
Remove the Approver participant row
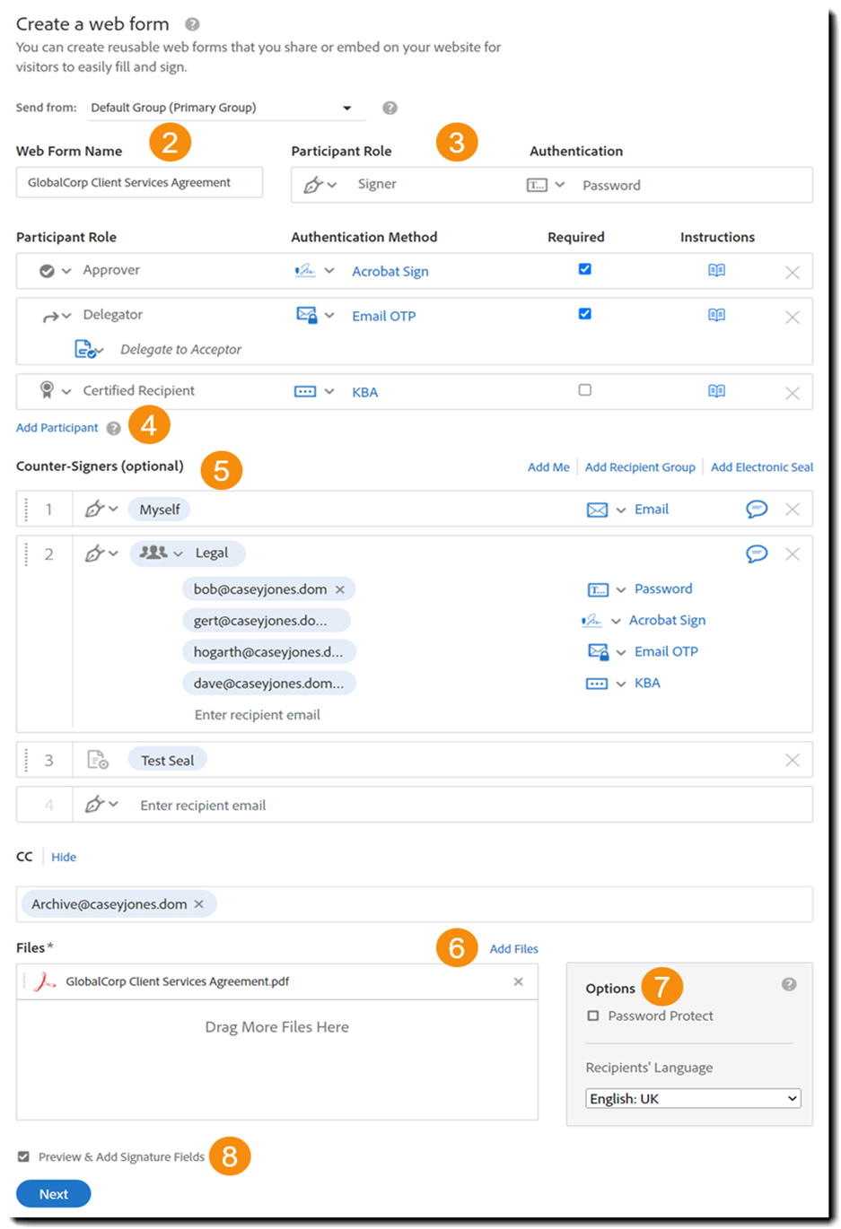point(793,272)
